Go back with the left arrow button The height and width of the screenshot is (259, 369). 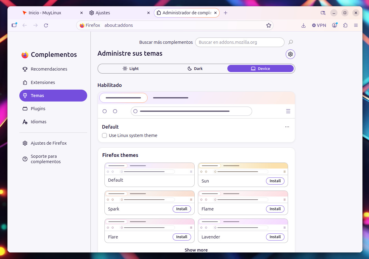25,25
